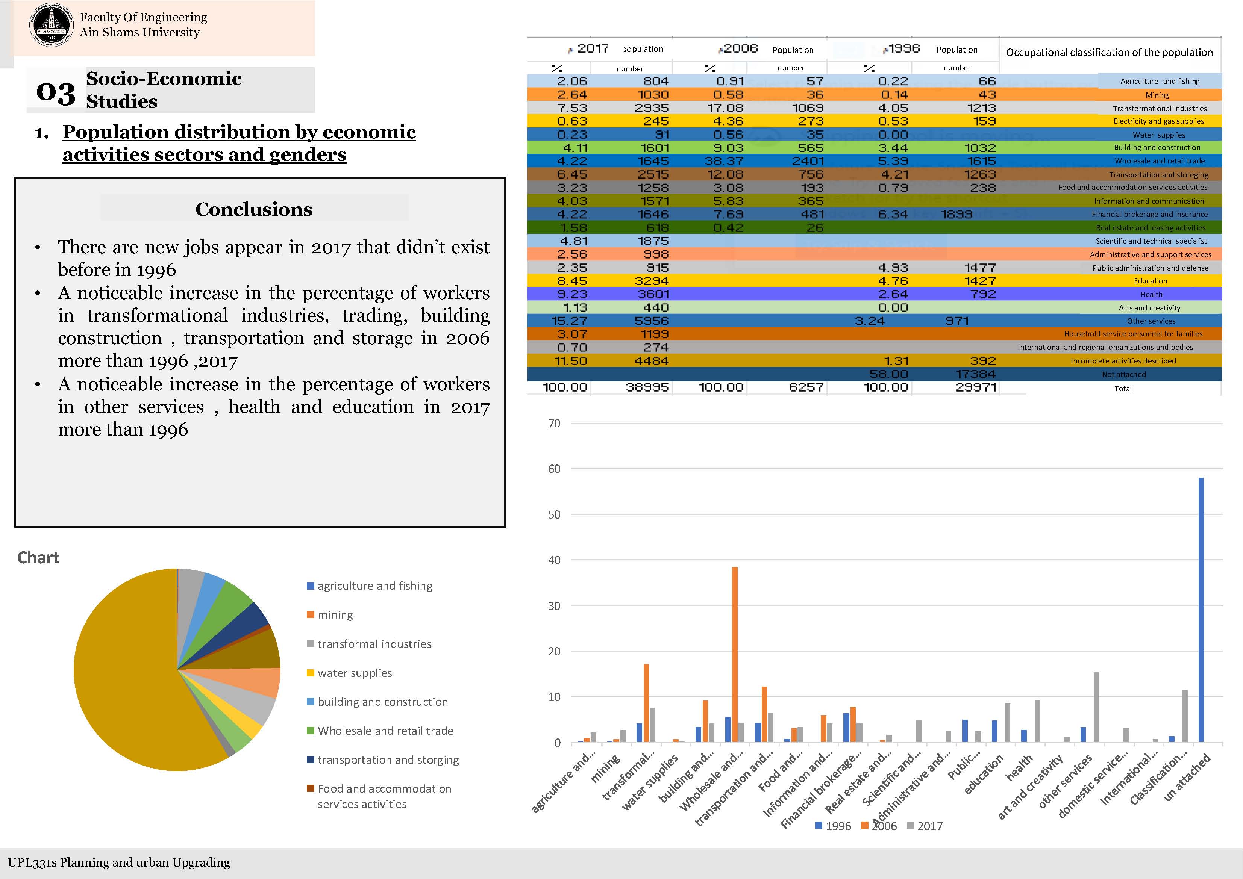The width and height of the screenshot is (1243, 879).
Task: Click the gray 2017 series legend marker
Action: [910, 825]
